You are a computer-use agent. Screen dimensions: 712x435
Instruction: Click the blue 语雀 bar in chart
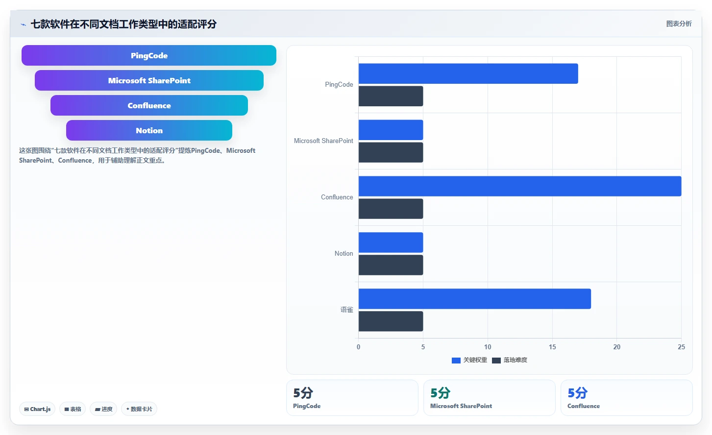click(x=474, y=299)
